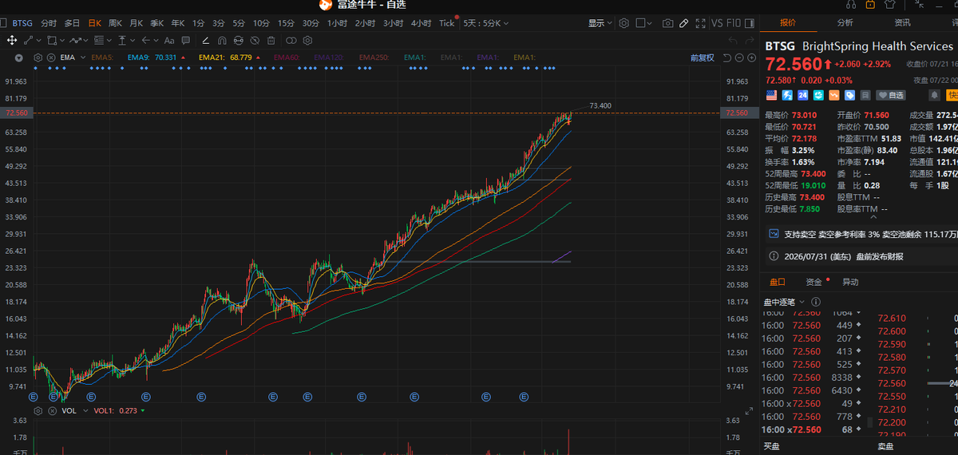Open the 资讯 news tab

tap(902, 22)
